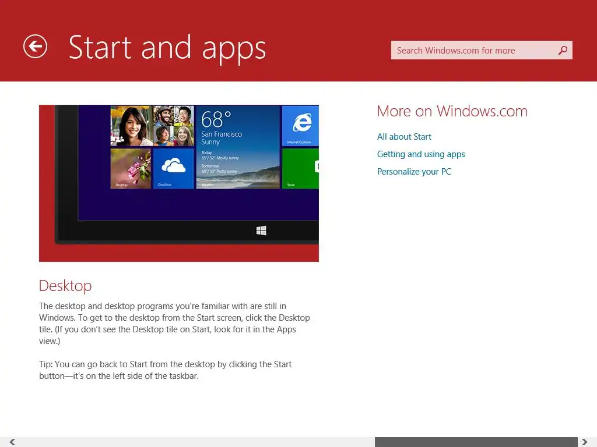Click the paragraph starting "The desktop and desktop programs"
Image resolution: width=597 pixels, height=447 pixels.
(174, 323)
